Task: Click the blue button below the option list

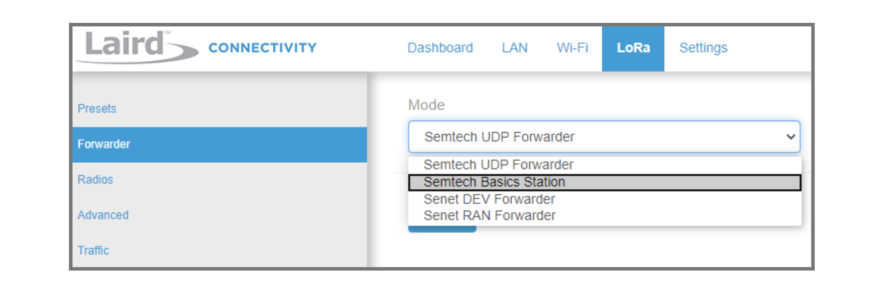Action: [x=441, y=227]
